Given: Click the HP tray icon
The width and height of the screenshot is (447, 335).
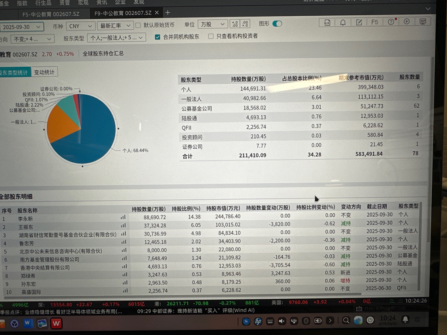Looking at the screenshot, I should 258,321.
